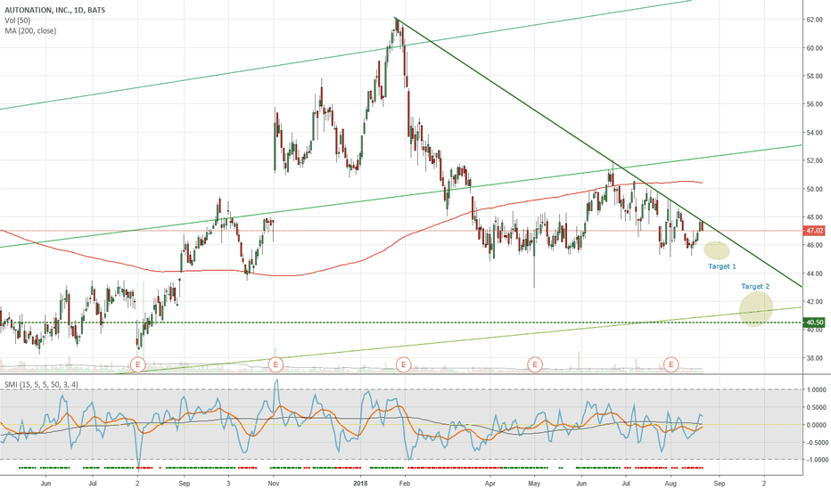Click the Aug label on time axis

click(x=671, y=483)
